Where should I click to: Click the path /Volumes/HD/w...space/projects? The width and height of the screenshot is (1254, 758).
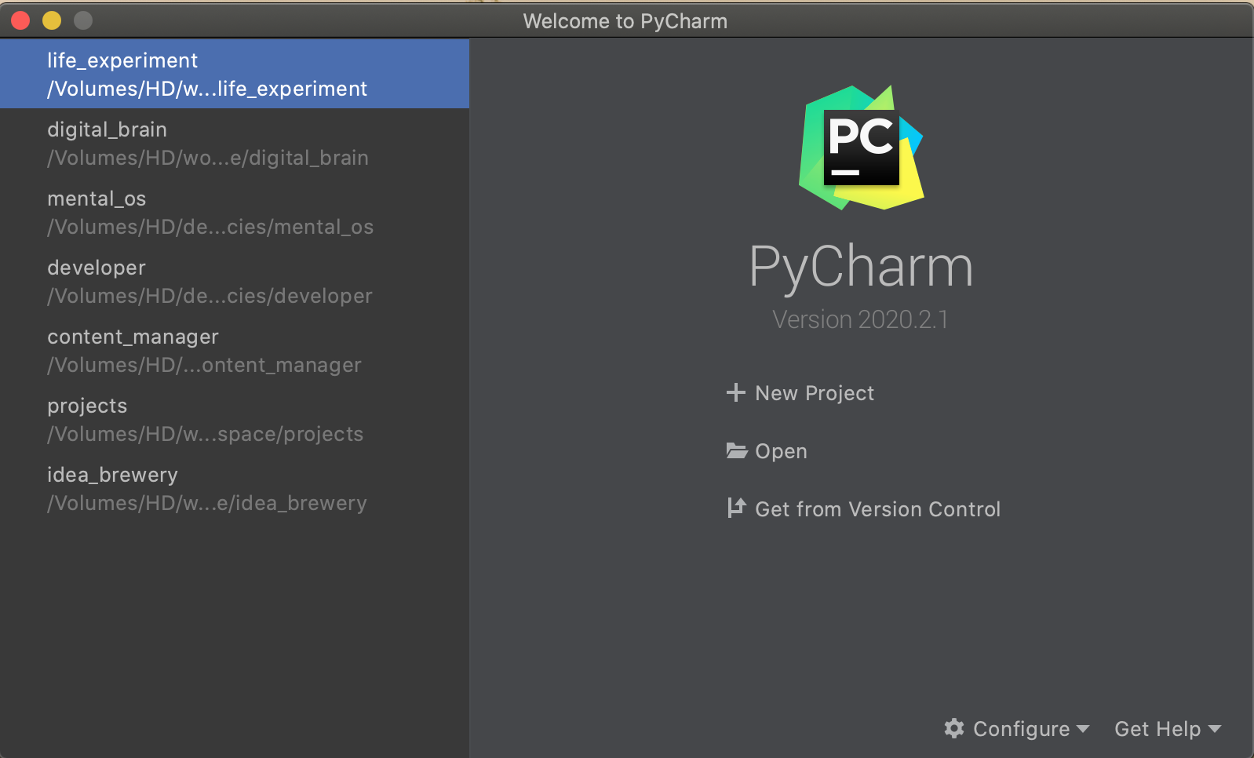click(205, 434)
